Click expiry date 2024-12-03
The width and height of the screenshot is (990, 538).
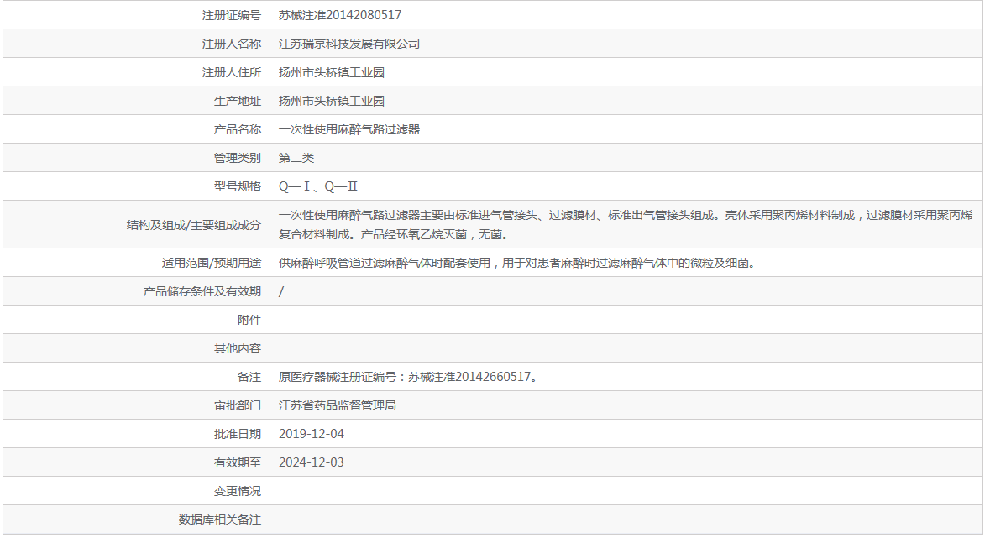(312, 462)
